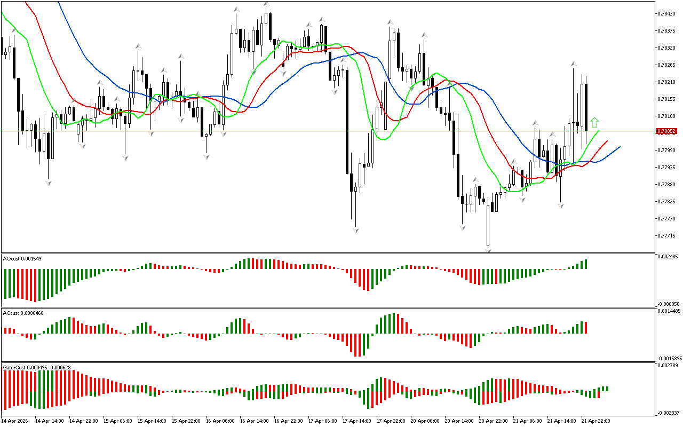Click the 0.77715 price scale label
Viewport: 683px width, 427px height.
click(x=666, y=236)
